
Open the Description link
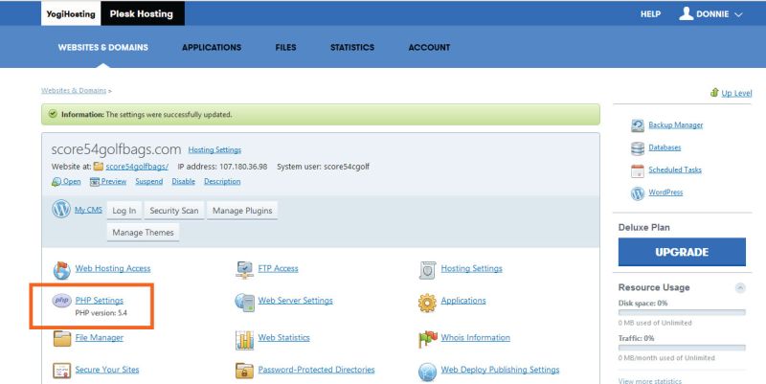click(x=222, y=181)
